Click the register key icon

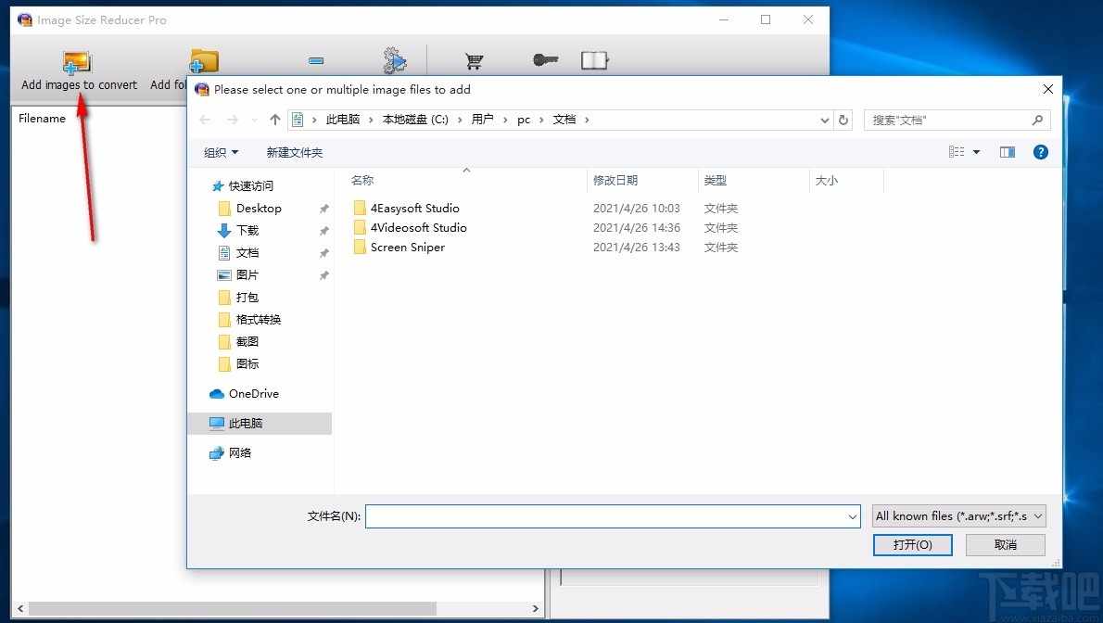tap(545, 59)
